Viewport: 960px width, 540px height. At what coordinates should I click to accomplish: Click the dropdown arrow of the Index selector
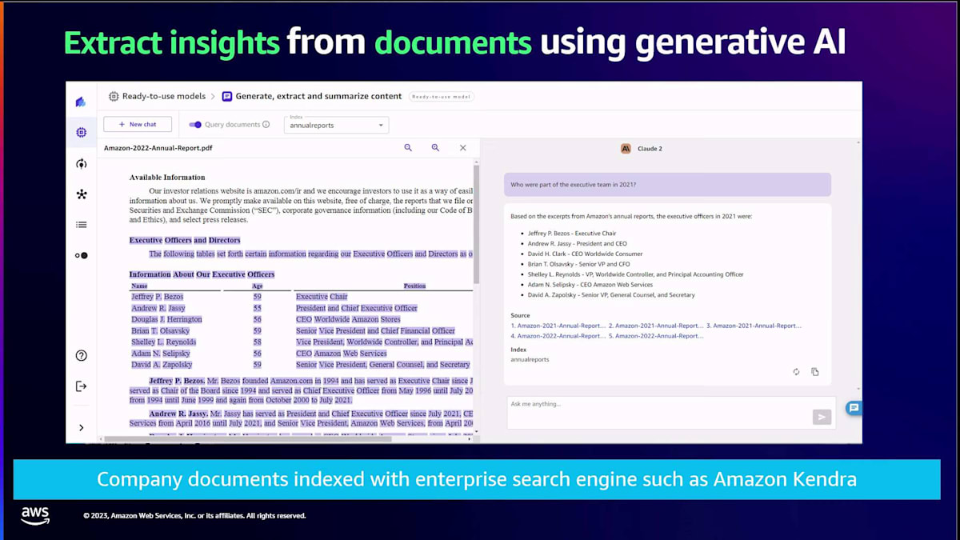[380, 126]
